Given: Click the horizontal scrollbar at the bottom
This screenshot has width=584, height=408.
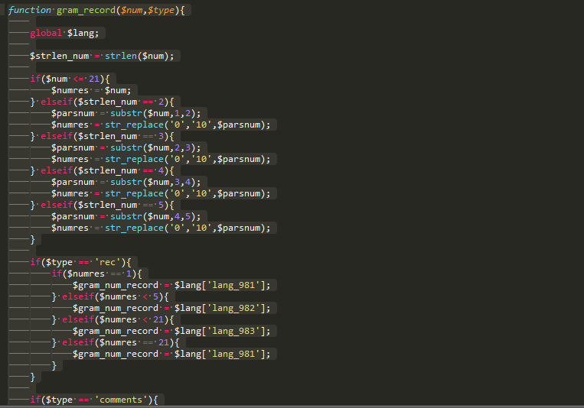Looking at the screenshot, I should tap(291, 406).
